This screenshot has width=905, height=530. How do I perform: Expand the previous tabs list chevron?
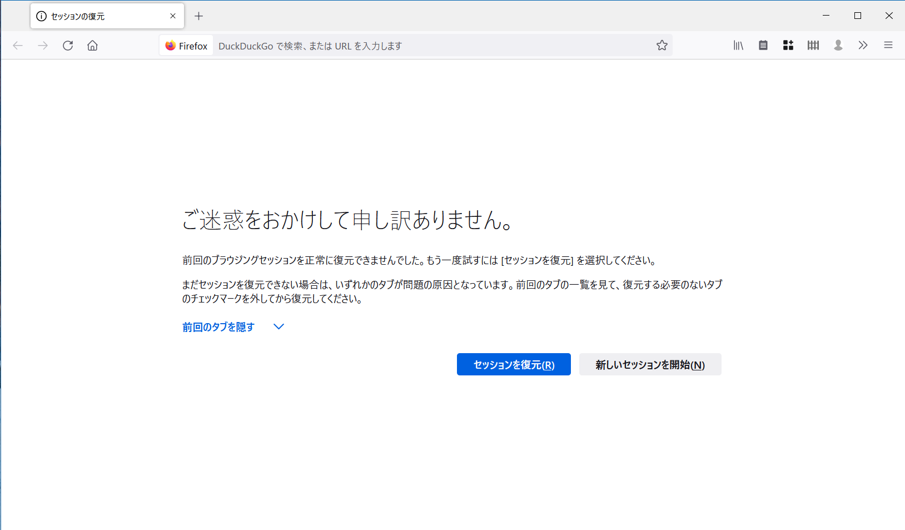[x=278, y=326]
